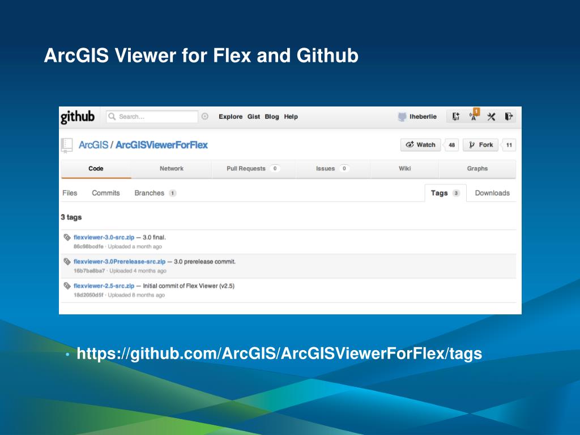Open the lheberlie profile name

423,117
